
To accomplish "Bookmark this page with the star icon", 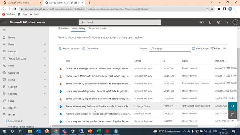I will coord(212,9).
